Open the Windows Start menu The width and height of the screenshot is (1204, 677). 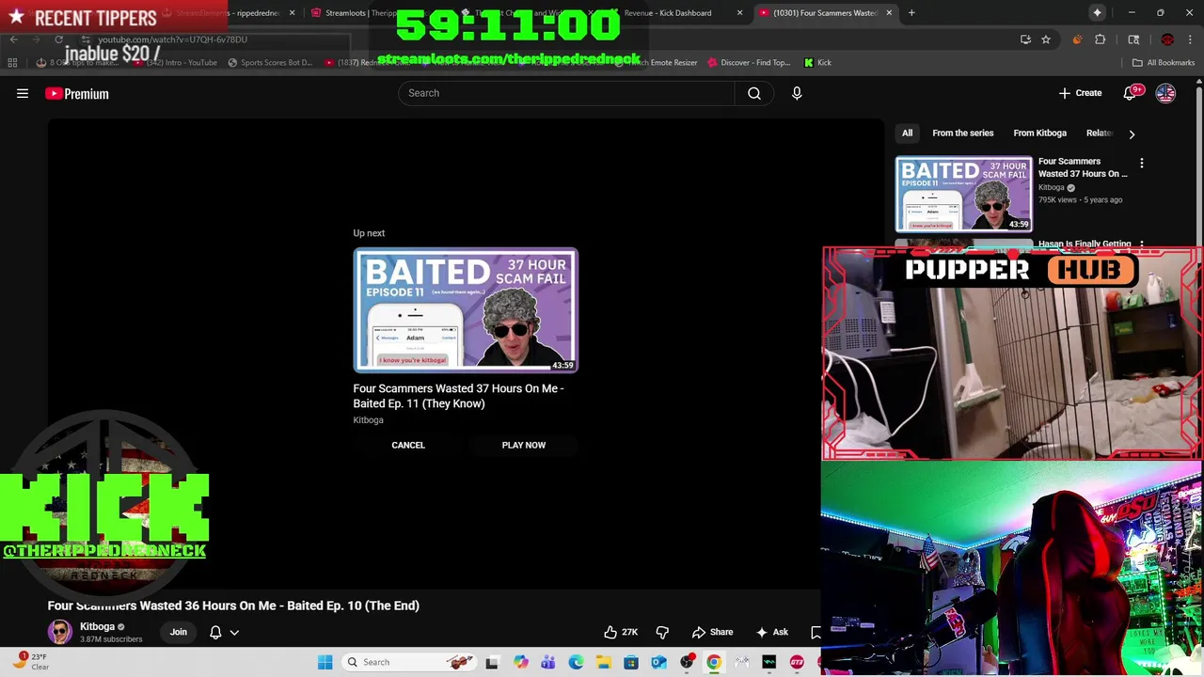pos(325,662)
